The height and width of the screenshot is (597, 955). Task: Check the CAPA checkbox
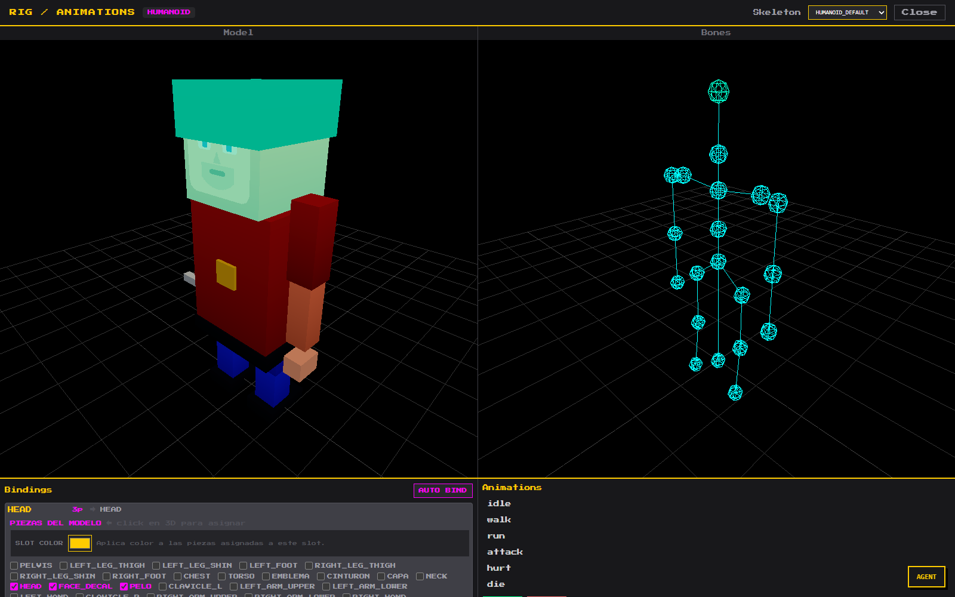point(381,577)
